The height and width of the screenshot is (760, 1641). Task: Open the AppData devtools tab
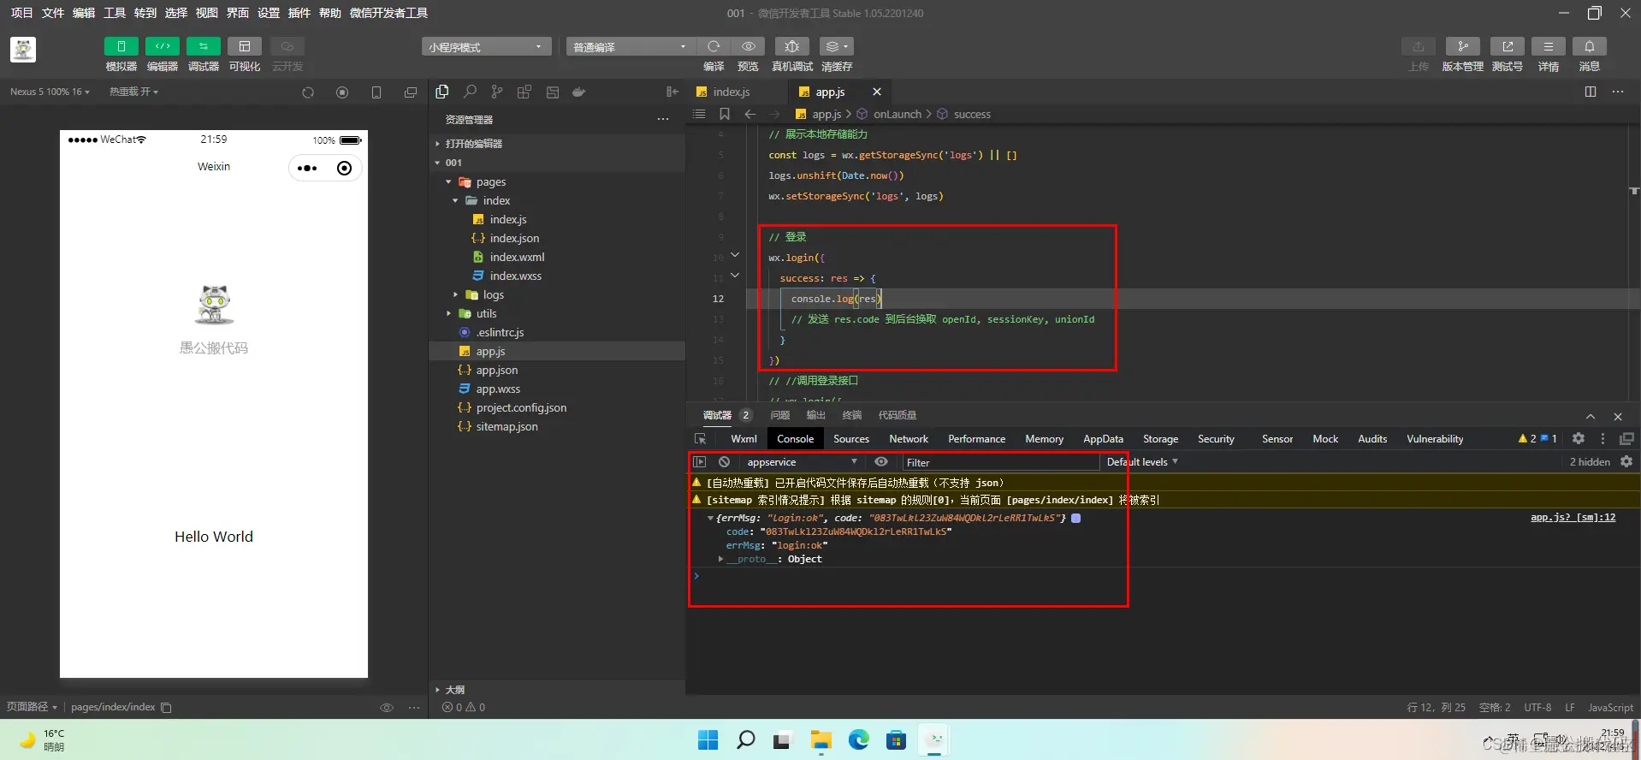coord(1103,439)
